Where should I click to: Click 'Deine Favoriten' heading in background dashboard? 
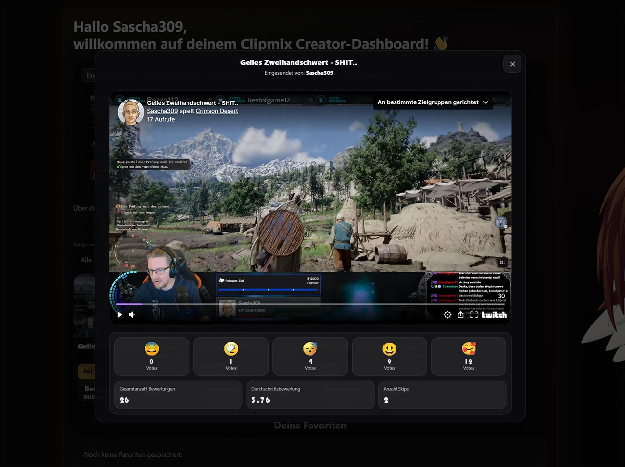coord(310,426)
